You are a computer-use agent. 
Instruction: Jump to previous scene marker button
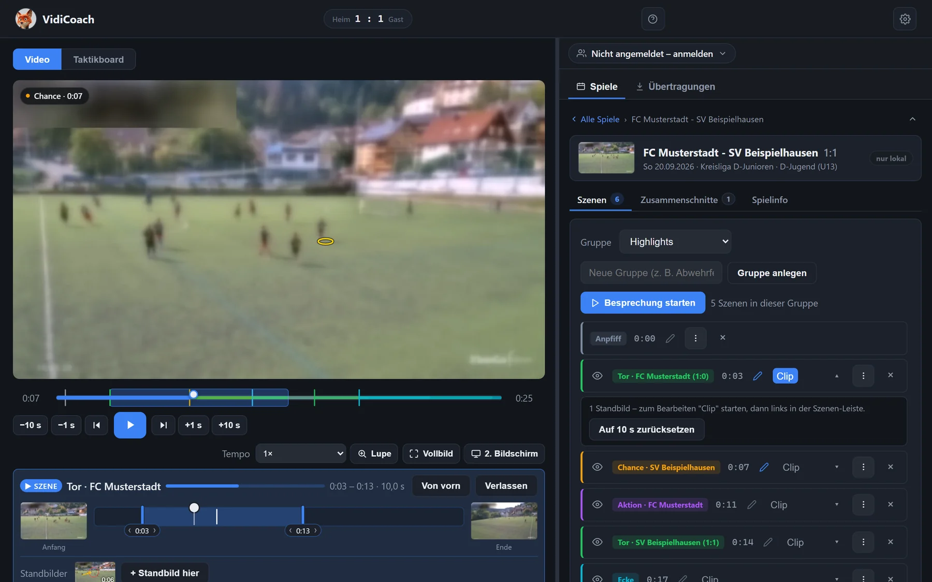pos(96,425)
